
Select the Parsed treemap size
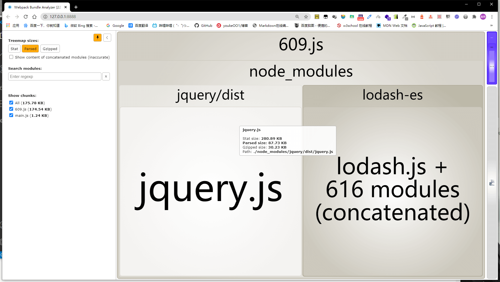click(30, 49)
